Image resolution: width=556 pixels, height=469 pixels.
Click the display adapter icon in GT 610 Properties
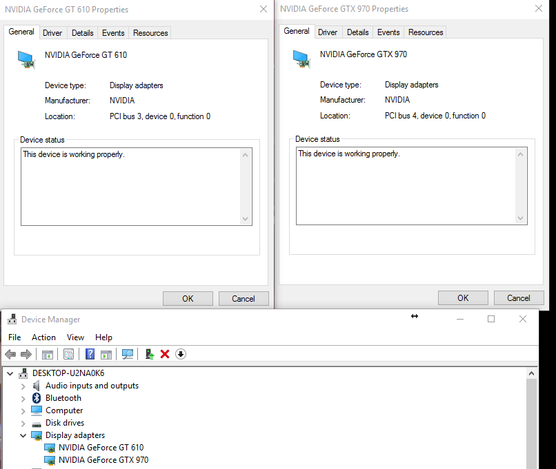tap(26, 60)
